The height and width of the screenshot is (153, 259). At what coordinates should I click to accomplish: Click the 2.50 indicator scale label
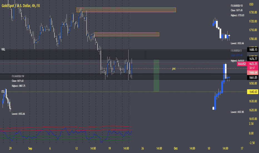coord(251,124)
